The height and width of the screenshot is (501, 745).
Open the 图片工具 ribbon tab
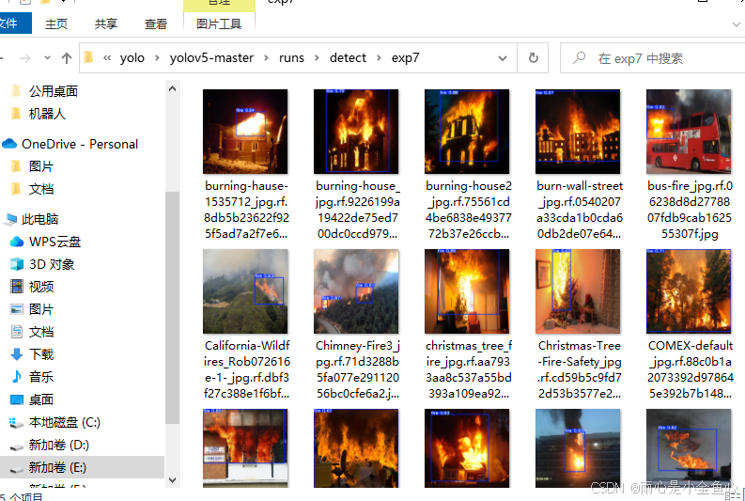219,23
